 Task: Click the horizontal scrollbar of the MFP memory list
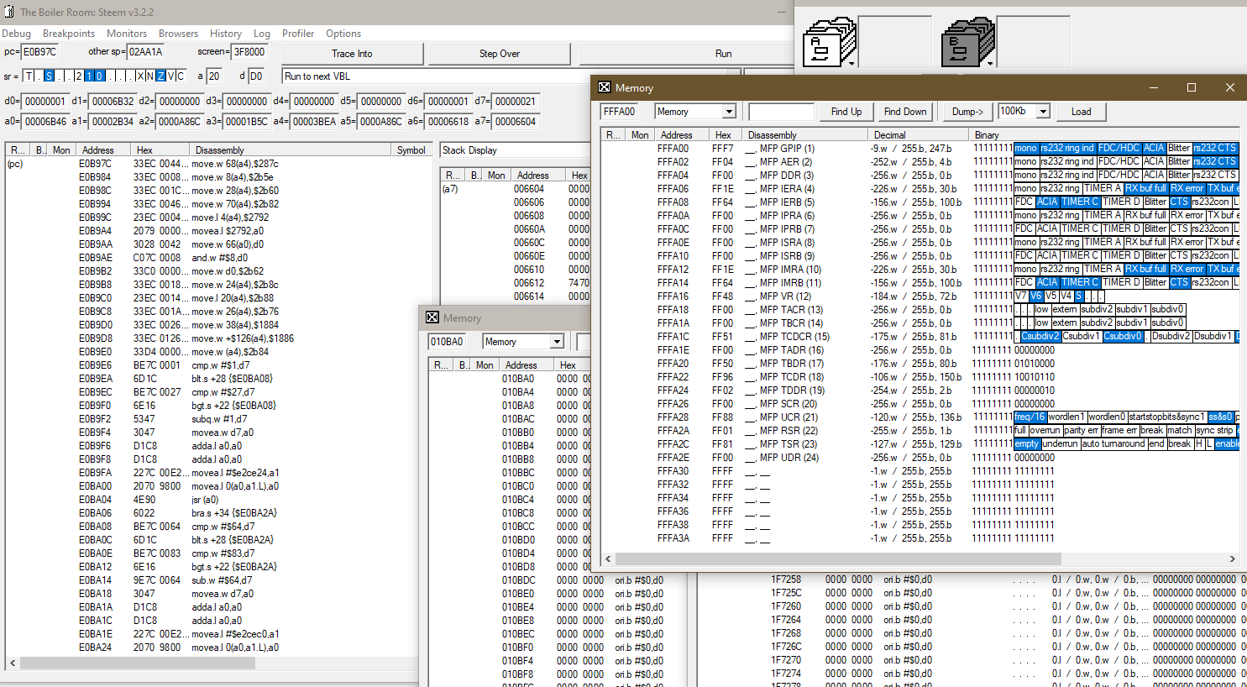pyautogui.click(x=838, y=559)
